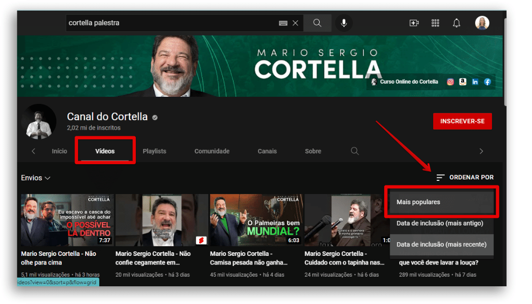Open the channel's LinkedIn link icon

pyautogui.click(x=475, y=82)
